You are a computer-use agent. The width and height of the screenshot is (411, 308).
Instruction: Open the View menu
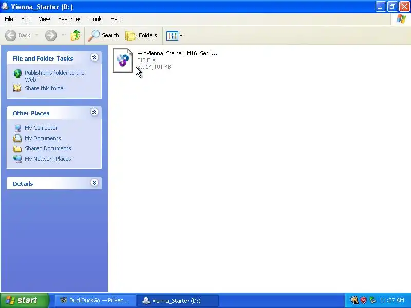(44, 19)
